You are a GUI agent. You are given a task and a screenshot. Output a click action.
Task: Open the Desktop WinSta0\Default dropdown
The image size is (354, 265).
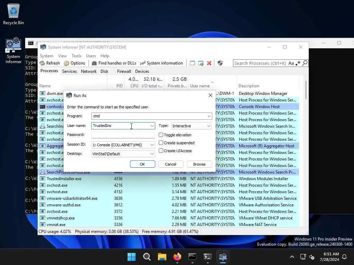[x=123, y=154]
